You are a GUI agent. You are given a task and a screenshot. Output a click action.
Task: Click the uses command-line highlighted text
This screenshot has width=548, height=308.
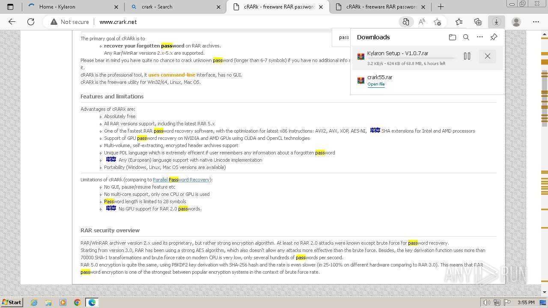tap(172, 75)
